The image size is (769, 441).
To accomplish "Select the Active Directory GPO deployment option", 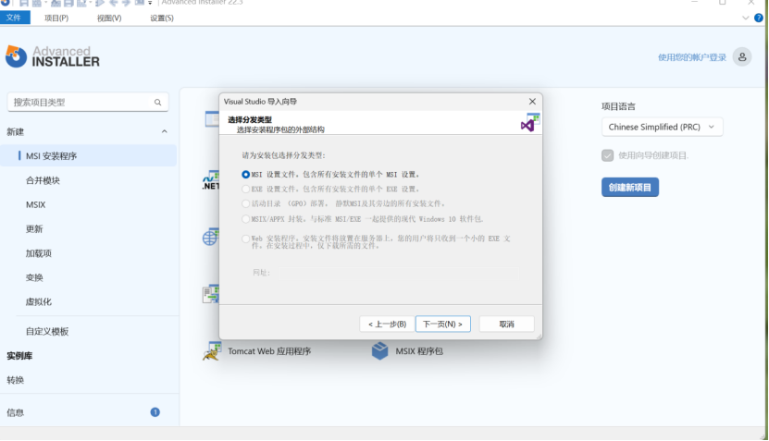I will coord(246,203).
